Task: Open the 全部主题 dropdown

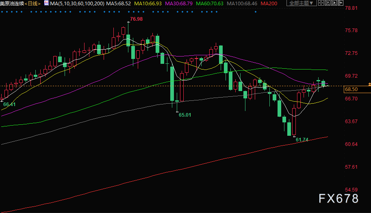Action: [x=302, y=3]
